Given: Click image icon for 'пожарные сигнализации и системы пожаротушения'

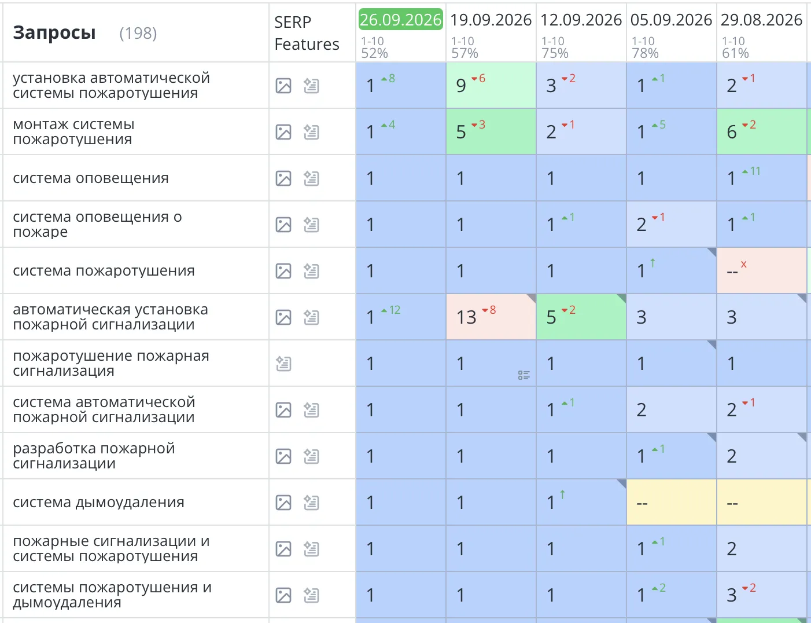Looking at the screenshot, I should click(283, 549).
